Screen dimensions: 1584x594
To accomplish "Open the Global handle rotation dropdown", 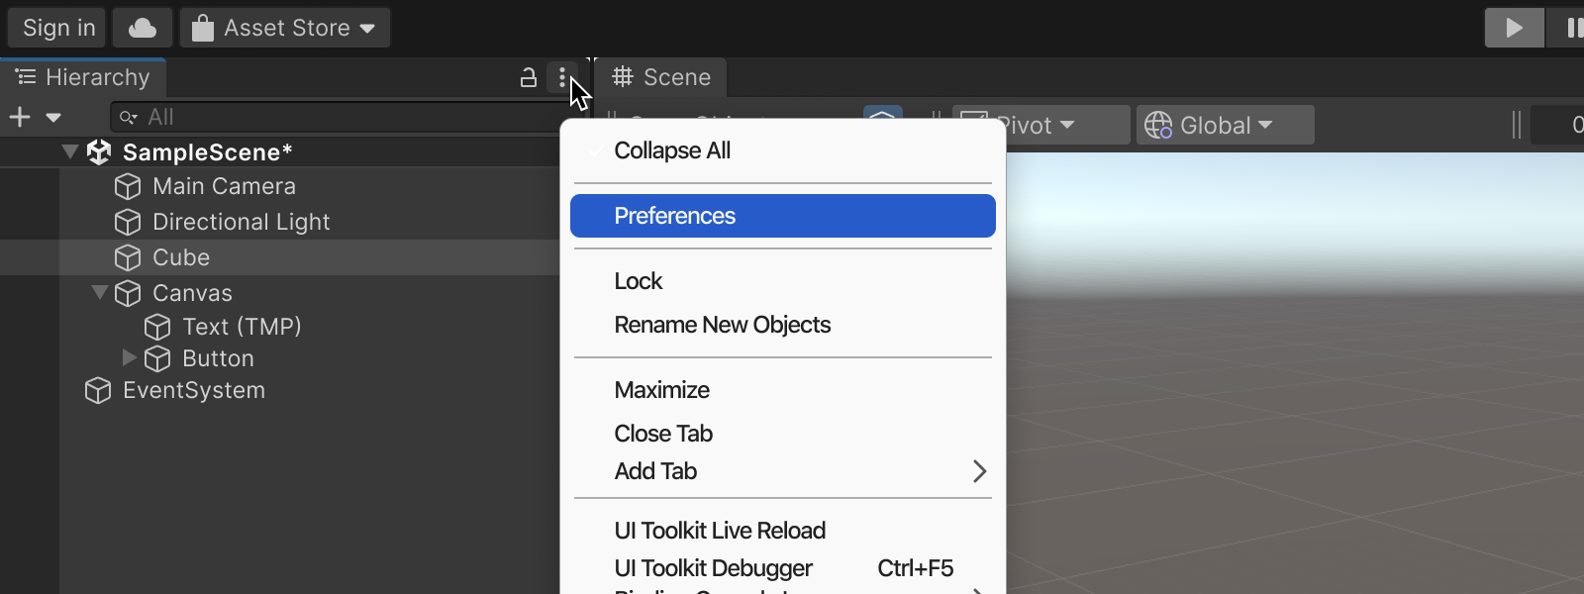I will coord(1226,126).
